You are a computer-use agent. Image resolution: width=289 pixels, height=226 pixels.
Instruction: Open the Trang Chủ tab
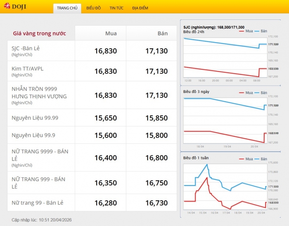click(x=67, y=8)
